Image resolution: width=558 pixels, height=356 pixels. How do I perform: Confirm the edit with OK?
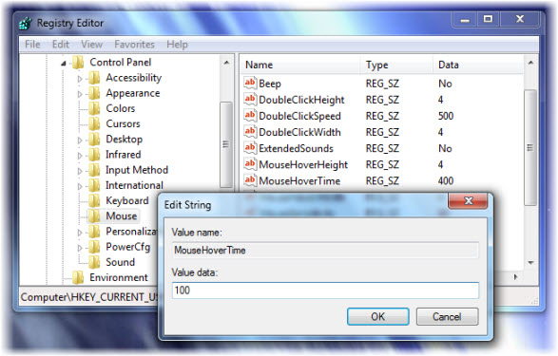tap(377, 316)
